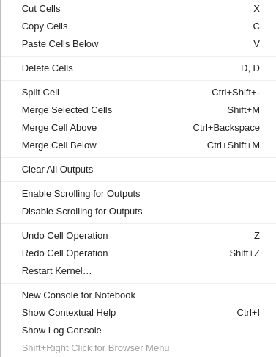The width and height of the screenshot is (276, 357).
Task: Choose Copy Cells menu entry
Action: click(138, 26)
